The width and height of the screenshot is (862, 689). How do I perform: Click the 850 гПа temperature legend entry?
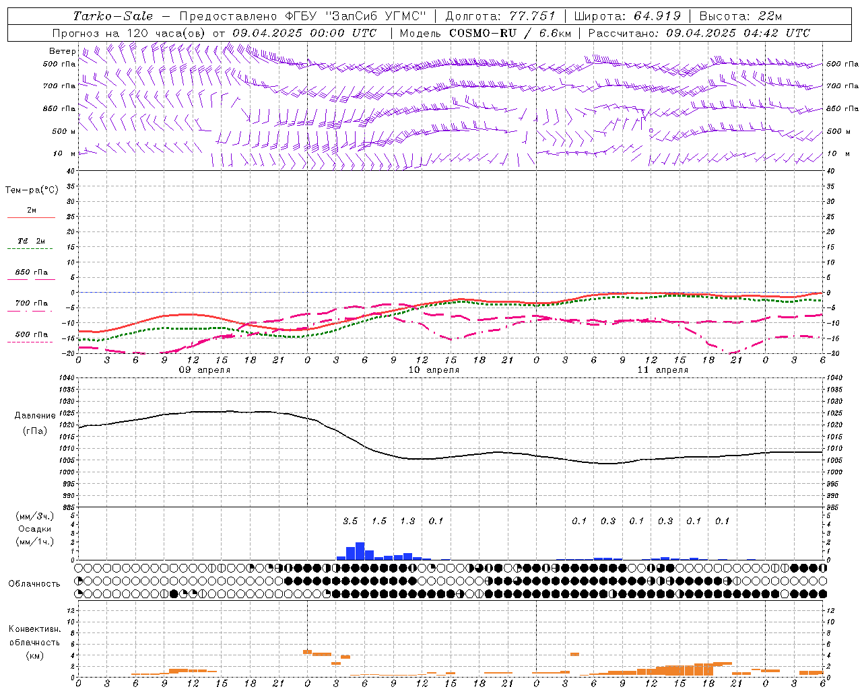point(31,273)
